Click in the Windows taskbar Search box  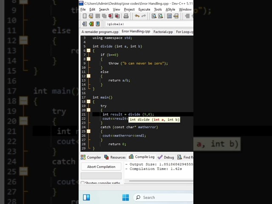163,197
